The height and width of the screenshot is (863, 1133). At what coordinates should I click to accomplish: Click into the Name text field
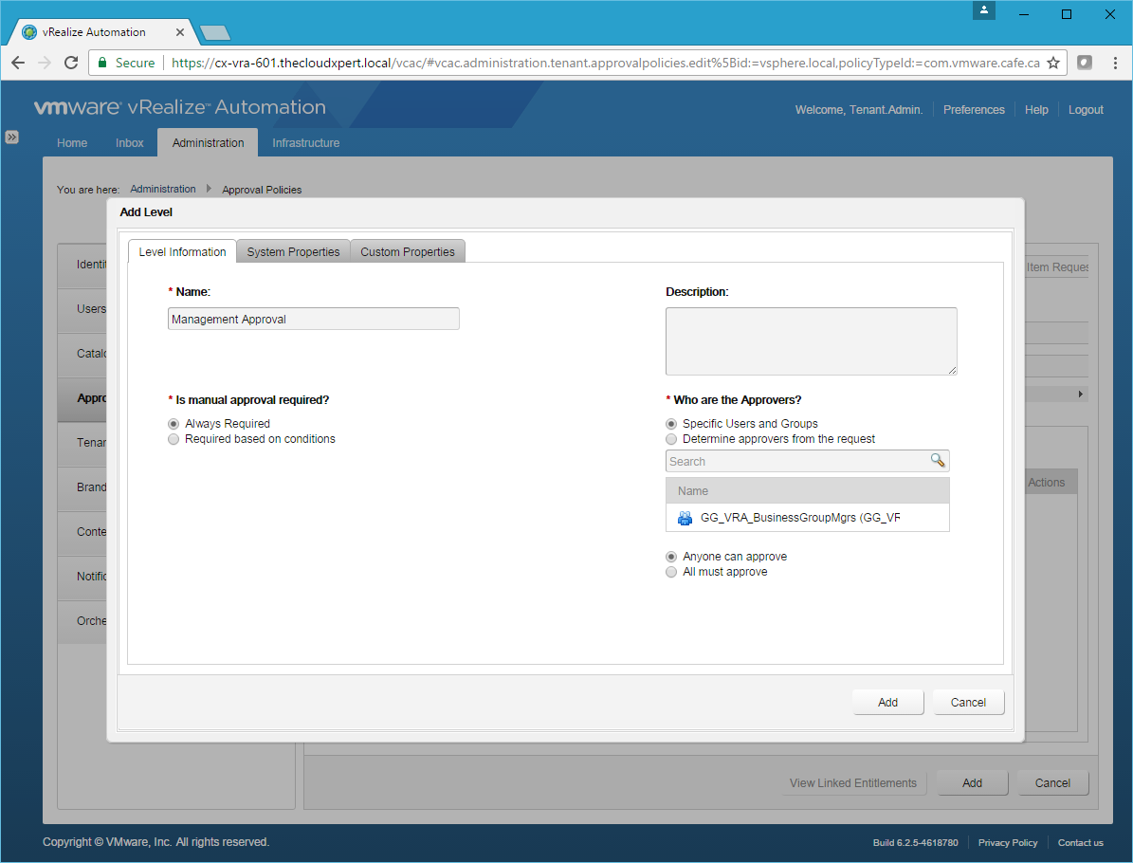click(x=313, y=320)
